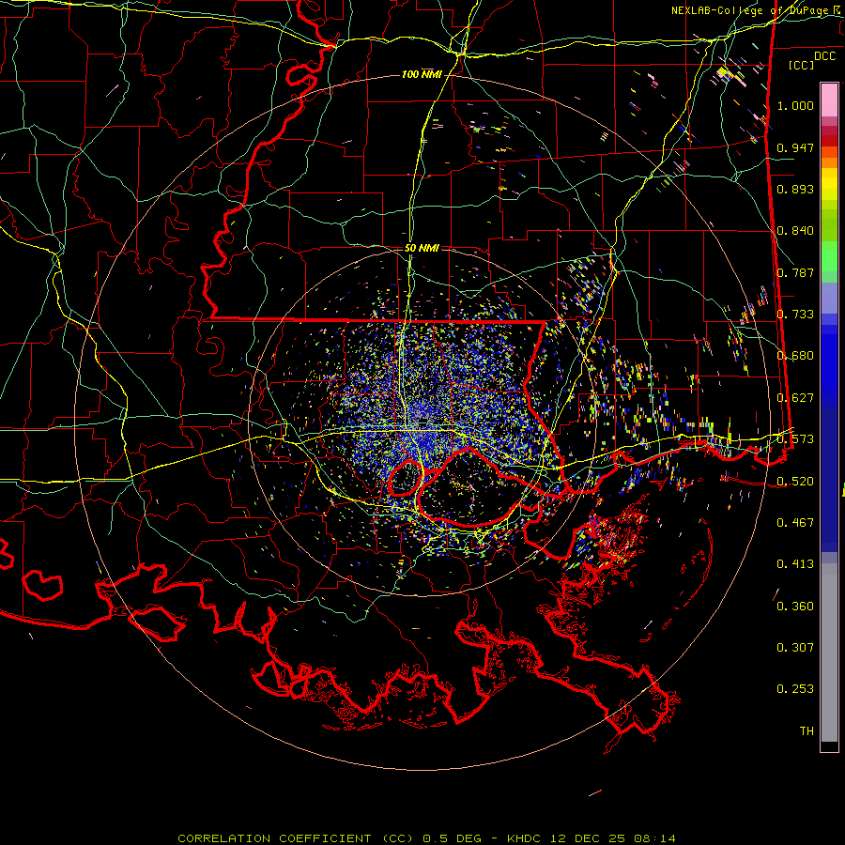This screenshot has width=845, height=845.
Task: Click the pink segment of the color bar
Action: pos(829,100)
